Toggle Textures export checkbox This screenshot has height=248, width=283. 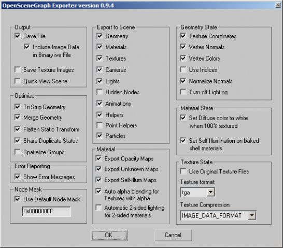(100, 58)
